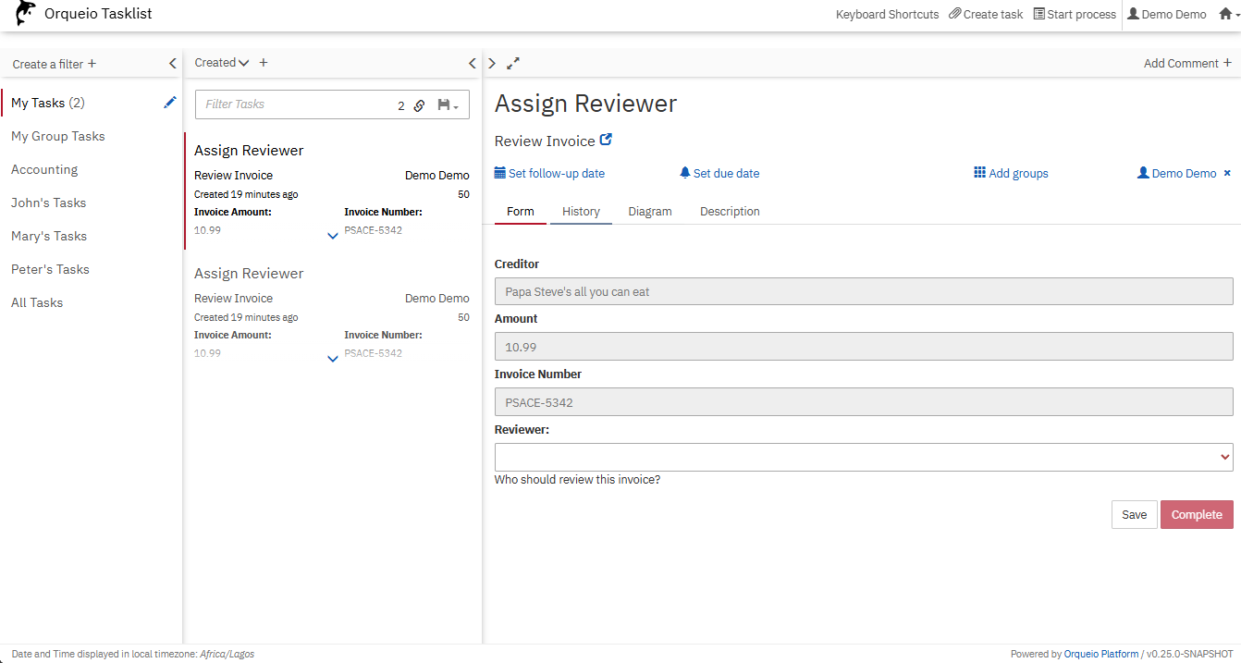1241x663 pixels.
Task: Click the maximize task view arrows icon
Action: (513, 63)
